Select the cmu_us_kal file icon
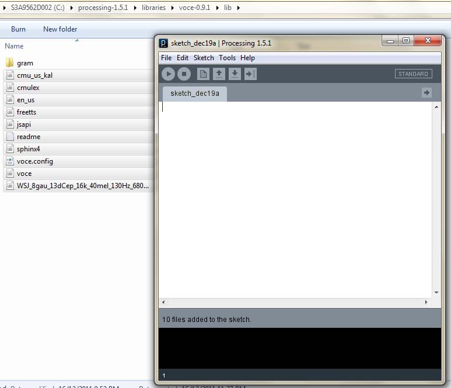Viewport: 451px width, 388px height. tap(10, 75)
